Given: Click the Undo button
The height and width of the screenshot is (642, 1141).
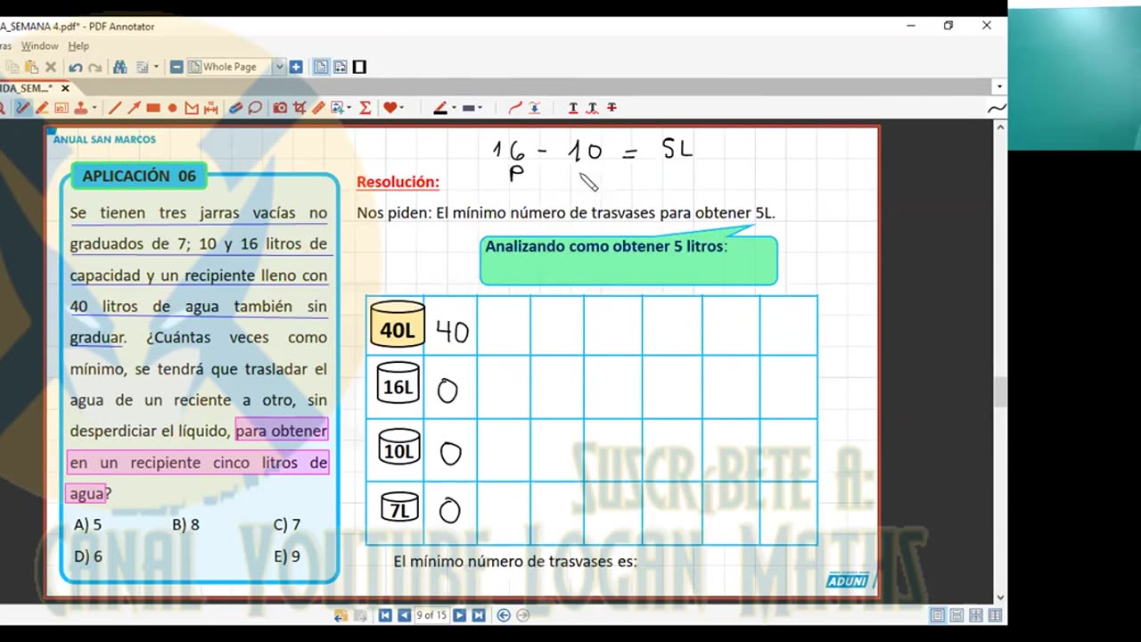Looking at the screenshot, I should coord(76,67).
